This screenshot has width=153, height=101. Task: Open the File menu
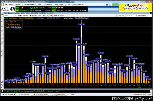coord(6,5)
